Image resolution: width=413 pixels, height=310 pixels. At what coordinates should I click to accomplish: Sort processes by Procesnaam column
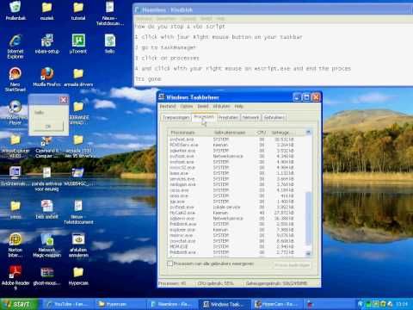tap(190, 133)
